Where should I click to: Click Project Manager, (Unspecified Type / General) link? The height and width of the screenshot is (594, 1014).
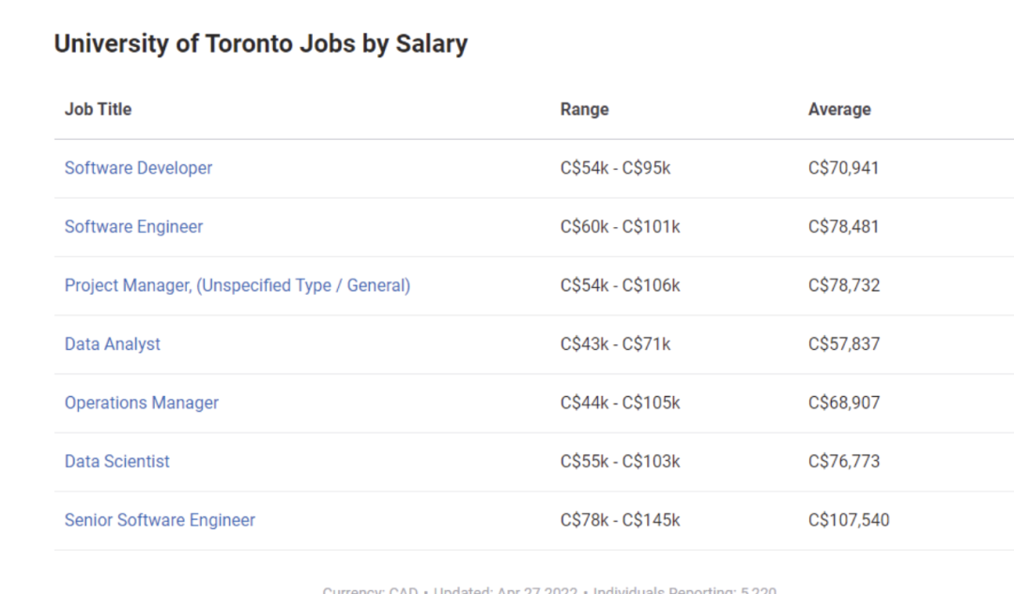pyautogui.click(x=238, y=285)
